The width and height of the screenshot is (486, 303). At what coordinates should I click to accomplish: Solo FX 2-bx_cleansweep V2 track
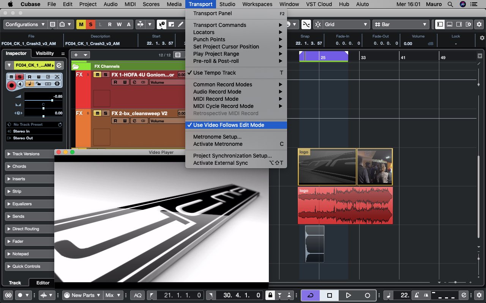coord(105,113)
